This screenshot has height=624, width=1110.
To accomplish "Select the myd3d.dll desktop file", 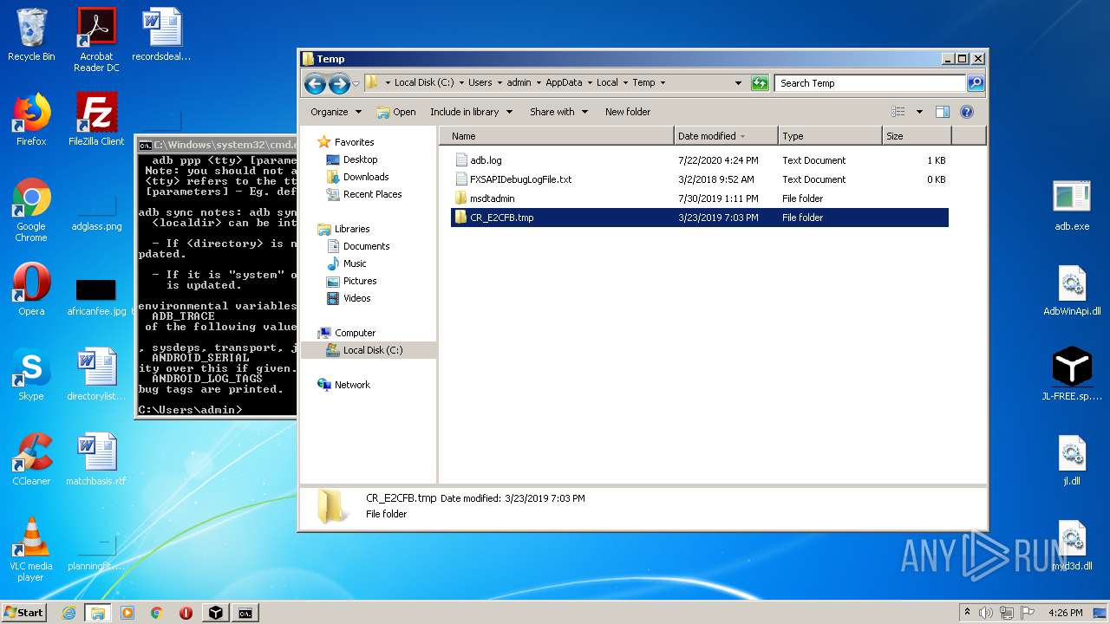I will pyautogui.click(x=1072, y=544).
